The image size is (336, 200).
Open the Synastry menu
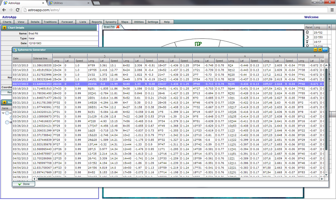click(x=111, y=22)
